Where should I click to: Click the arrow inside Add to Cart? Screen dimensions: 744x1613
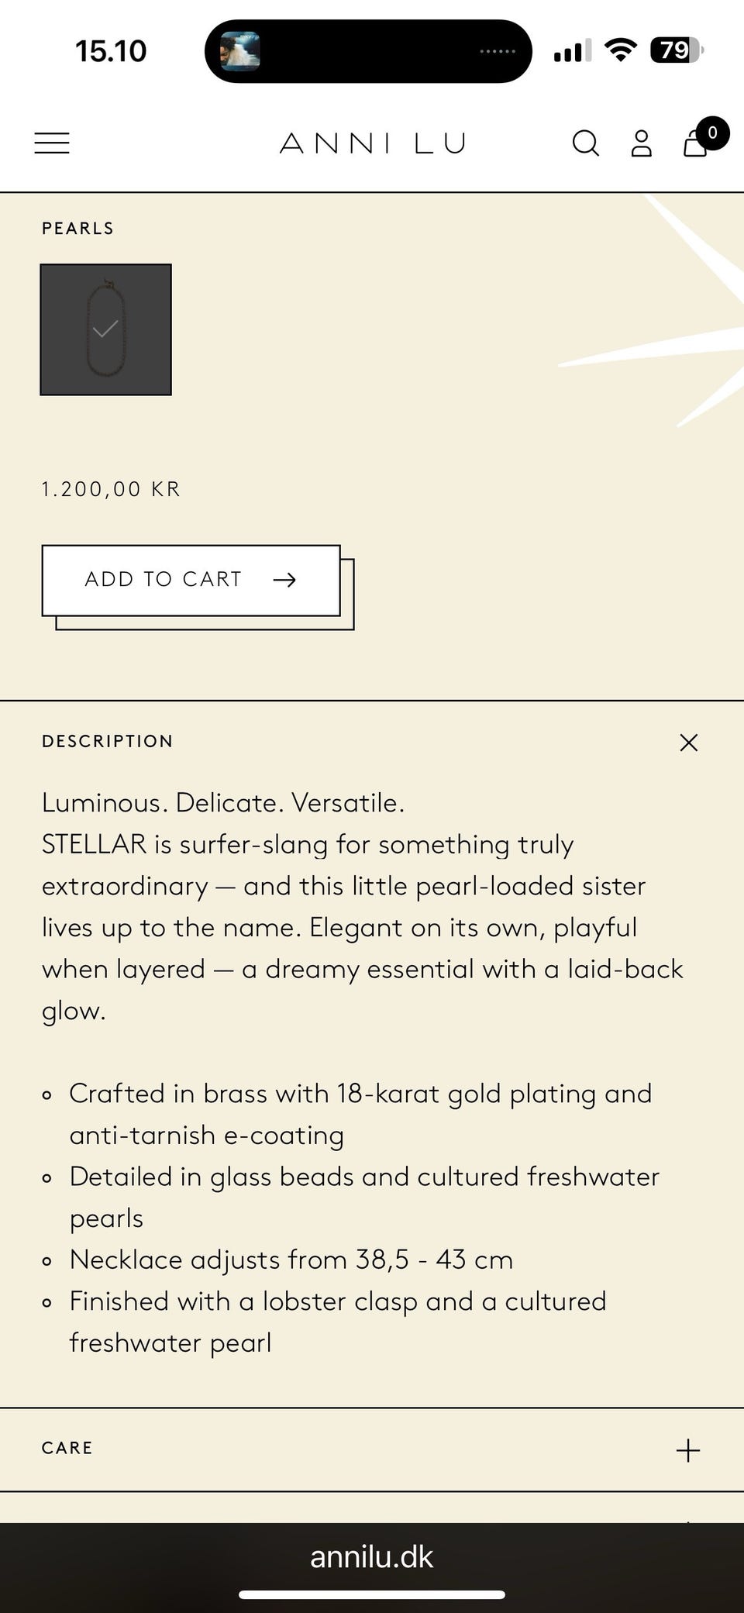pos(284,580)
